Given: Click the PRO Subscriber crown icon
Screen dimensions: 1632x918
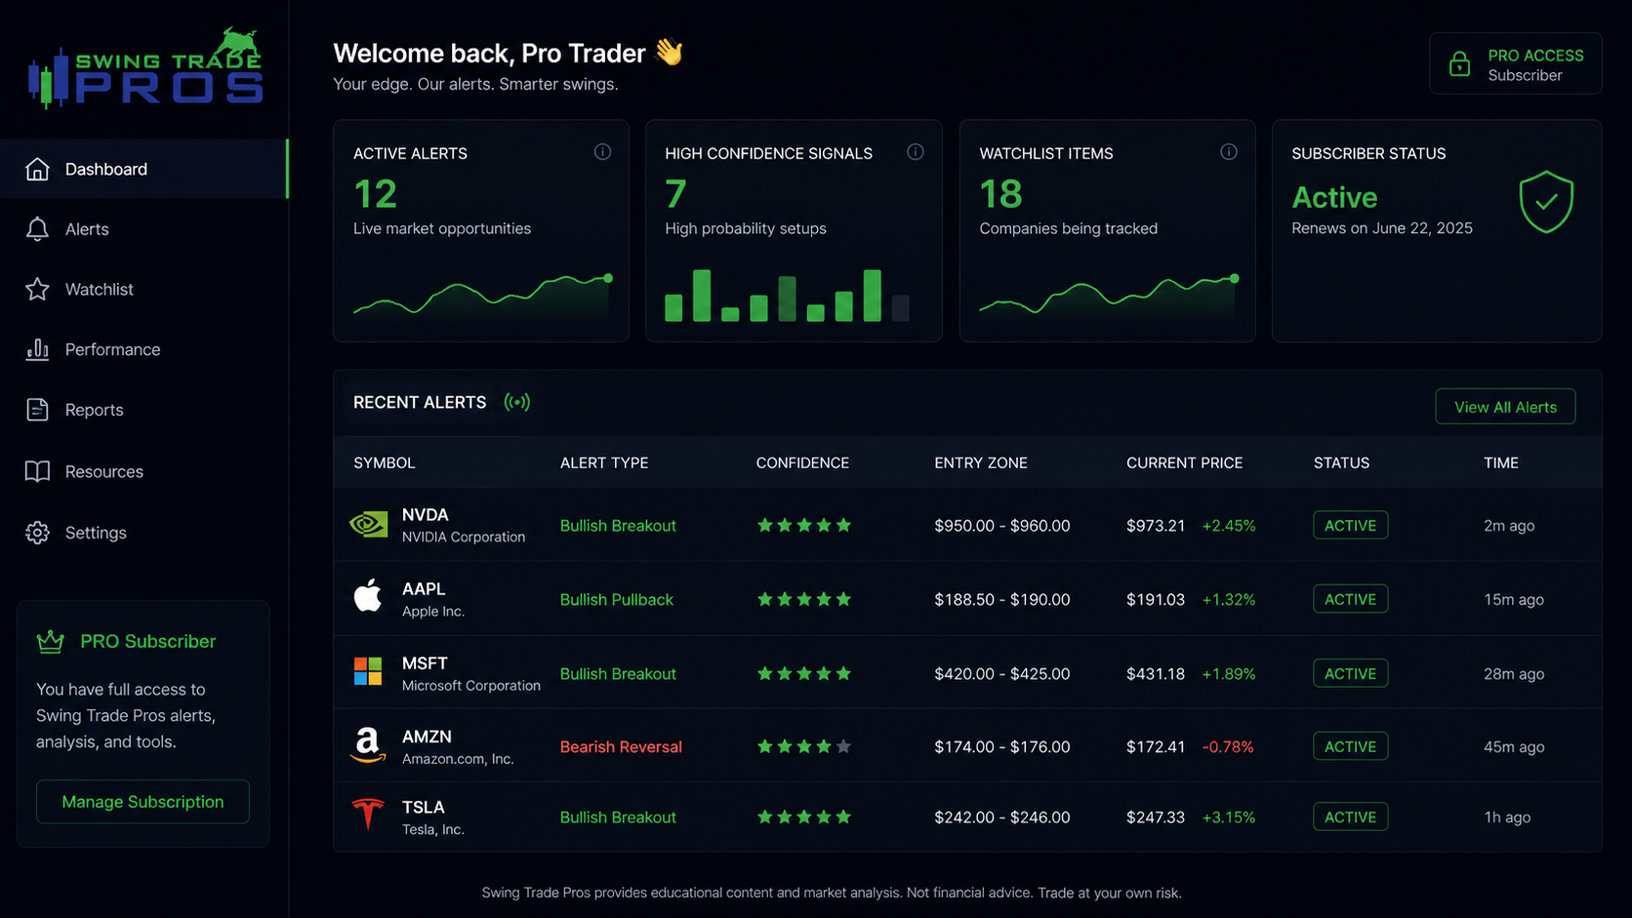Looking at the screenshot, I should [50, 641].
